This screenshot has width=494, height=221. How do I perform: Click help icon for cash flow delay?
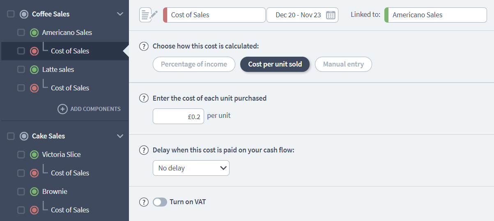pyautogui.click(x=144, y=150)
